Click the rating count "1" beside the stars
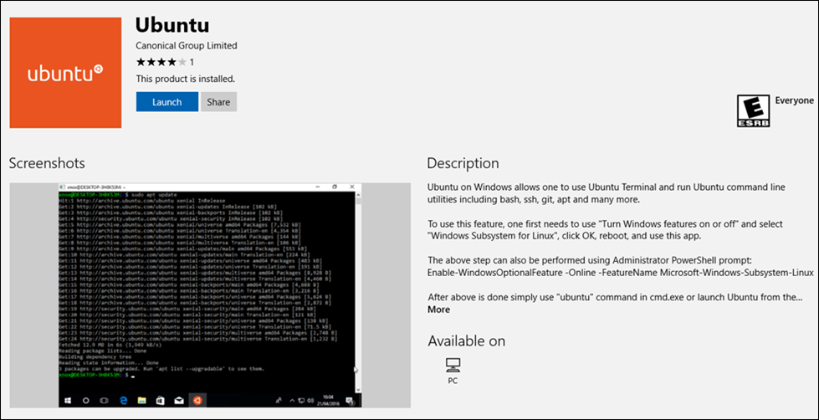819x420 pixels. [x=192, y=62]
